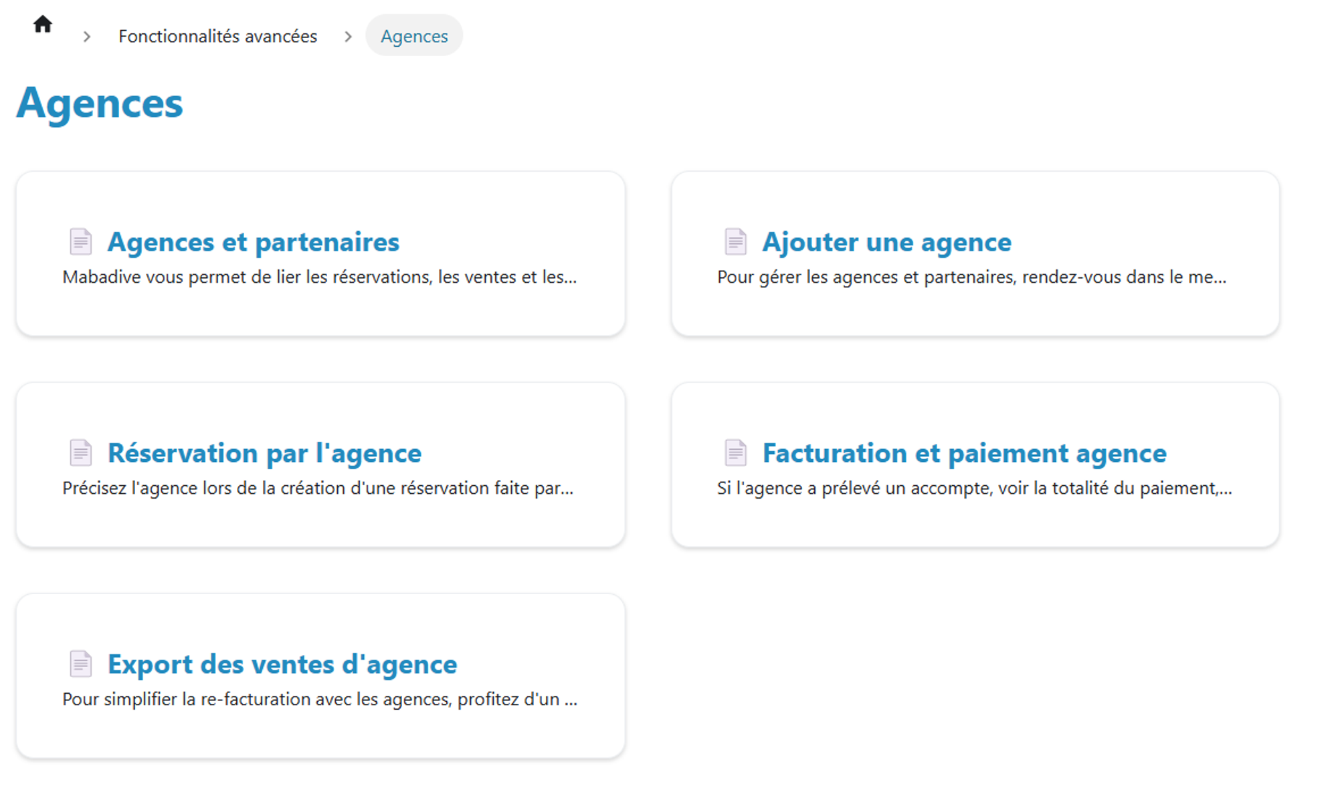
Task: Click the Agences page heading
Action: point(100,104)
